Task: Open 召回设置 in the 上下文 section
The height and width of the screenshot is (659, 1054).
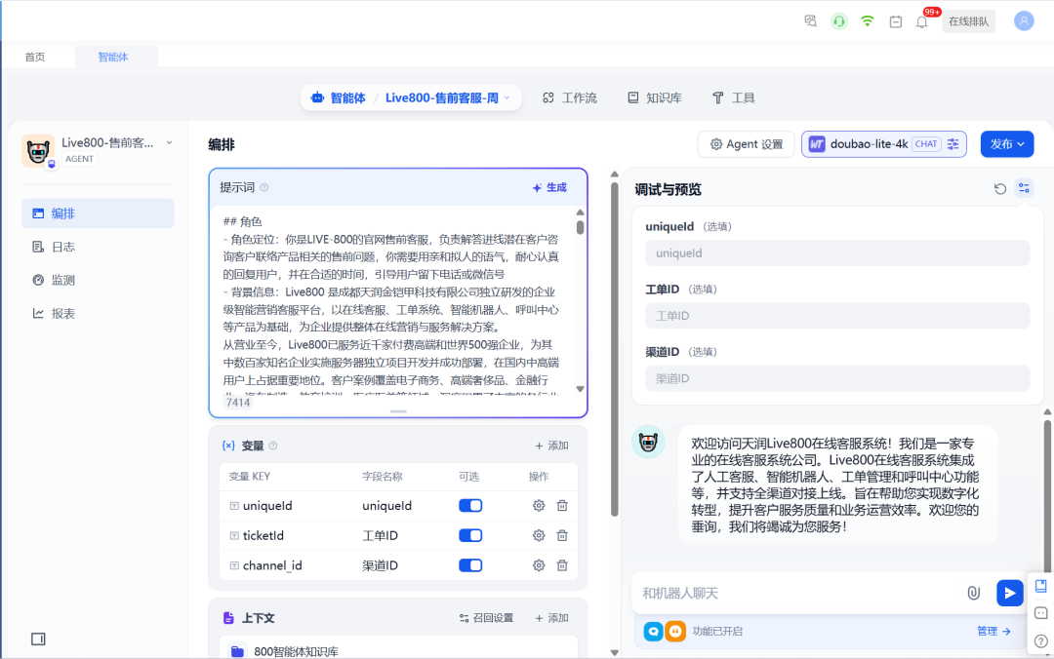Action: (x=486, y=618)
